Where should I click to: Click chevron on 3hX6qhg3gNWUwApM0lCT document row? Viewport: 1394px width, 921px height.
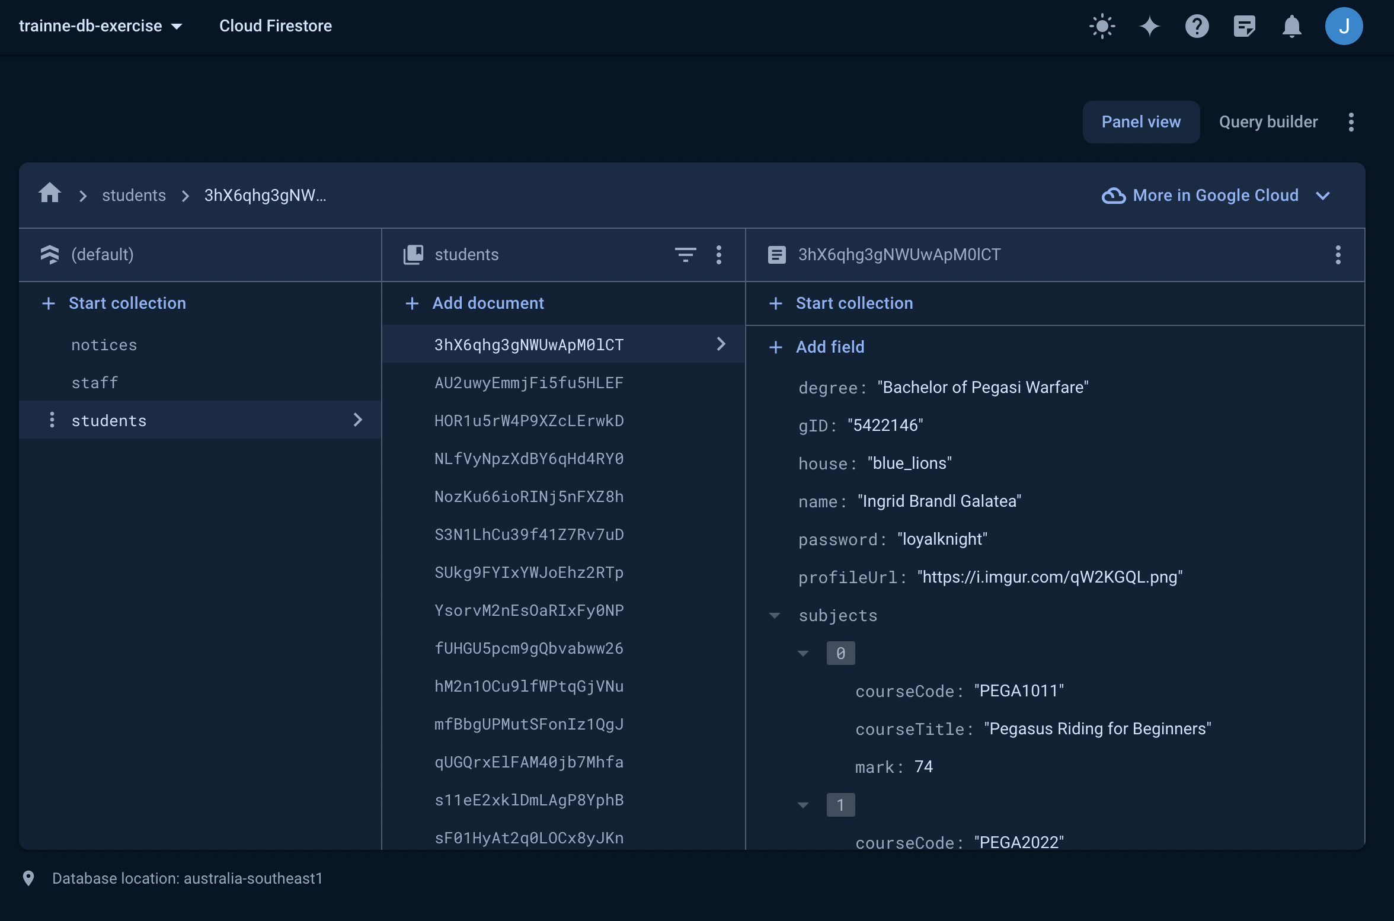coord(721,344)
